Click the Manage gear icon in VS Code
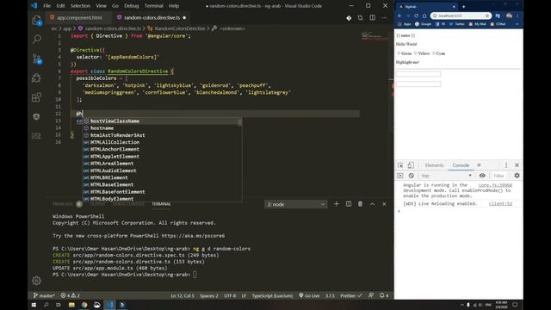The height and width of the screenshot is (310, 551). pos(36,281)
